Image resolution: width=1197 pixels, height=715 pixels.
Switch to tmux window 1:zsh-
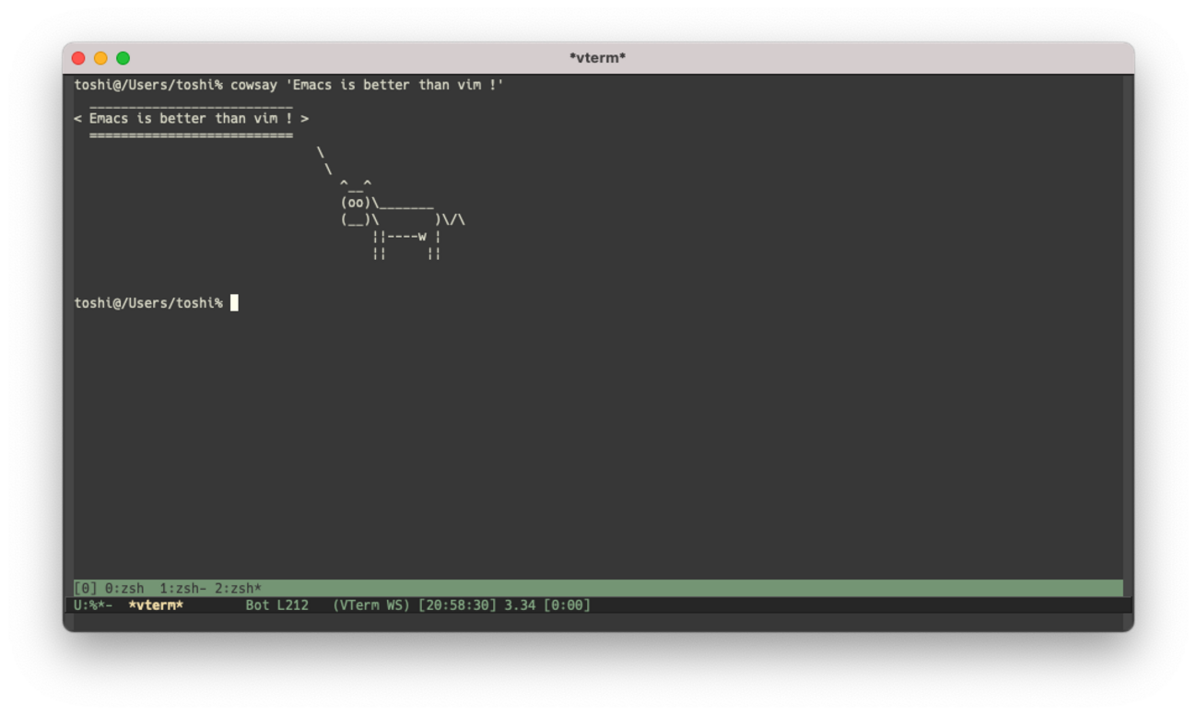click(182, 589)
